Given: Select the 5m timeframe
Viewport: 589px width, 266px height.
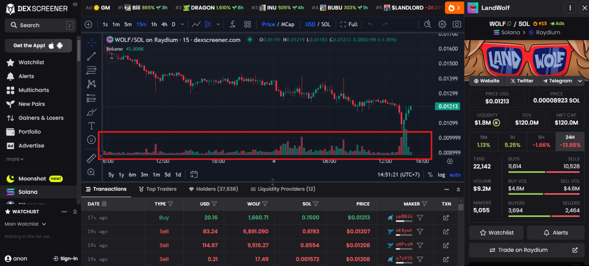Looking at the screenshot, I should 128,24.
